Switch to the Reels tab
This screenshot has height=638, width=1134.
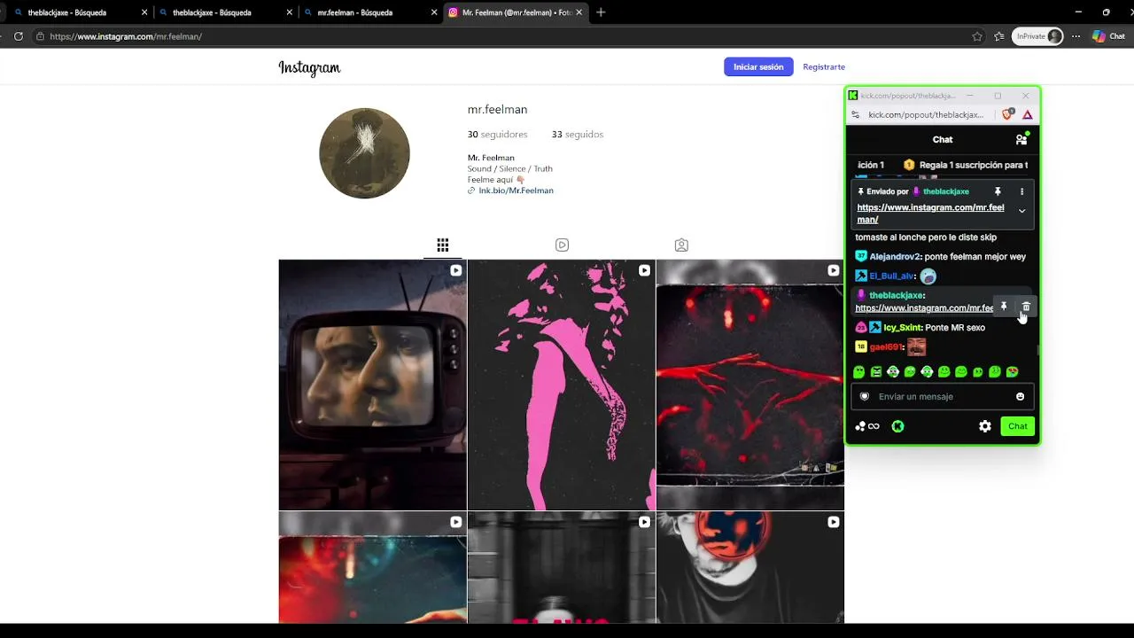tap(562, 245)
